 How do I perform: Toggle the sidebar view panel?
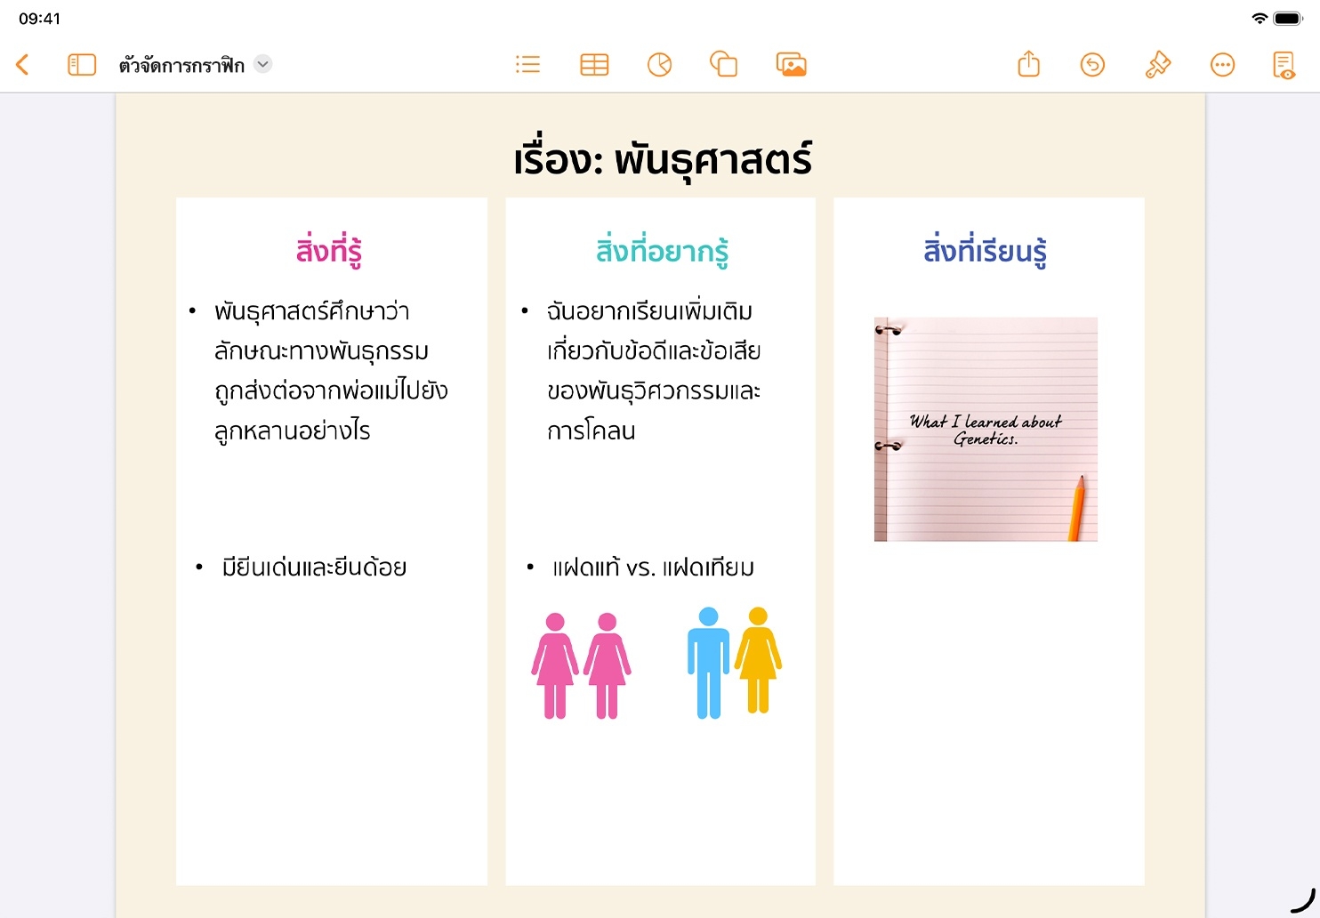point(81,64)
